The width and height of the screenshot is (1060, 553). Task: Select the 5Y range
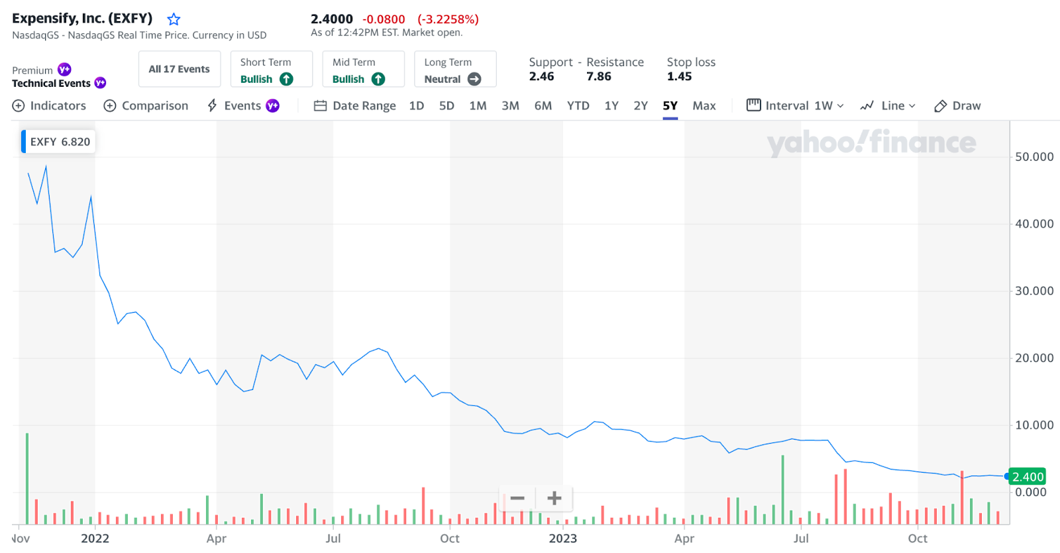click(x=670, y=106)
